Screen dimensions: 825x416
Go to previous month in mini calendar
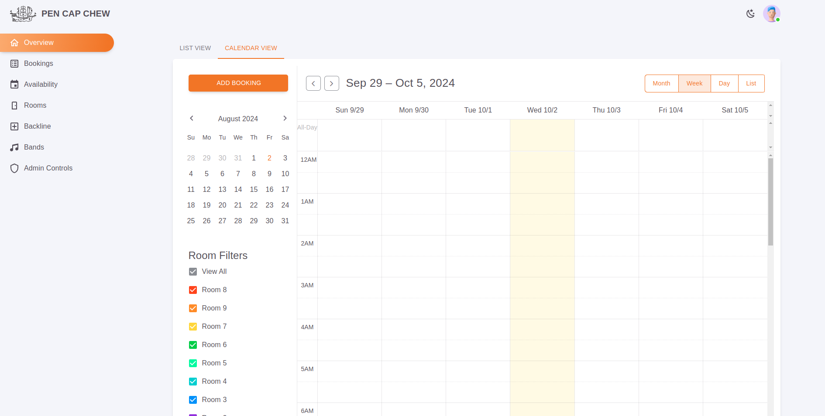click(192, 119)
